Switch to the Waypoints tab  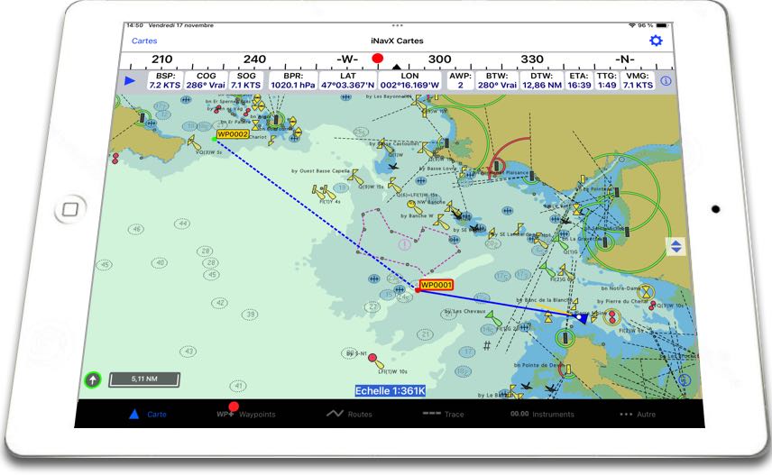[246, 414]
